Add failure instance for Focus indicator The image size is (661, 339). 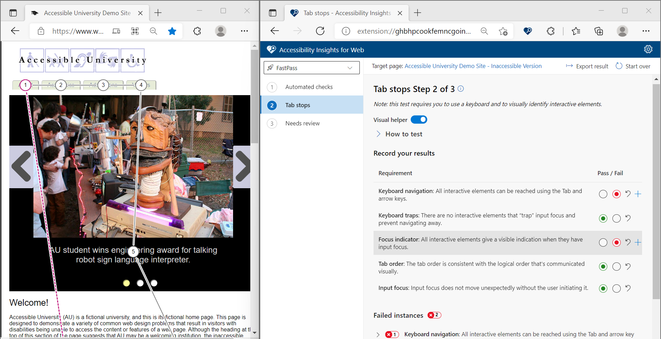(638, 242)
